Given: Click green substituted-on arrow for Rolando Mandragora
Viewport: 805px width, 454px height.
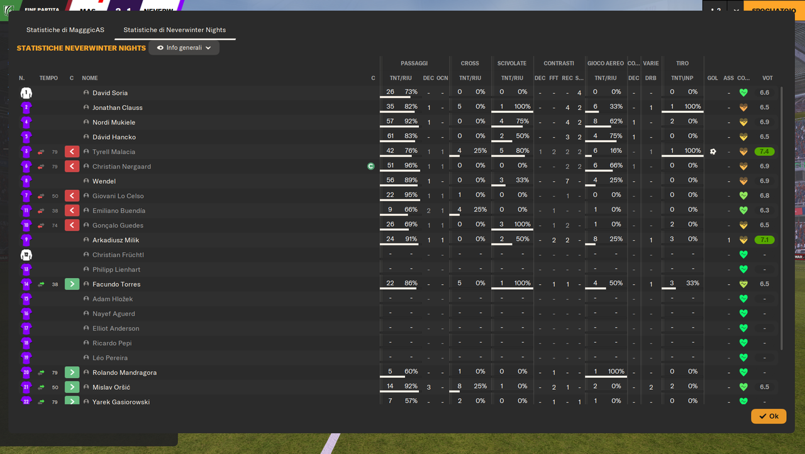Looking at the screenshot, I should (72, 372).
